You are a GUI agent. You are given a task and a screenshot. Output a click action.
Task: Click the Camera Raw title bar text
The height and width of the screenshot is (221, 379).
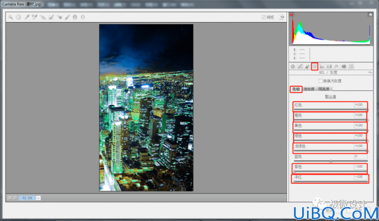click(22, 4)
